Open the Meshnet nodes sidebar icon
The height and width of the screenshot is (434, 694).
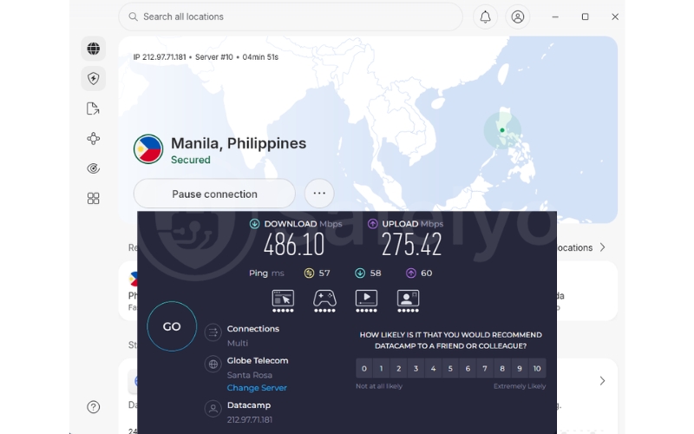click(94, 139)
